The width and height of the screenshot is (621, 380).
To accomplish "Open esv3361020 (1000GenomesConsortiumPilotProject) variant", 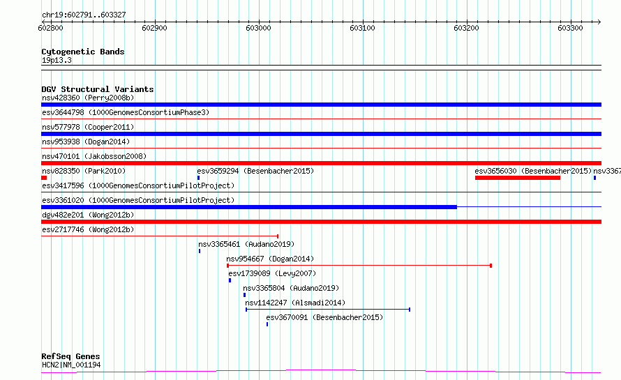I will click(138, 200).
